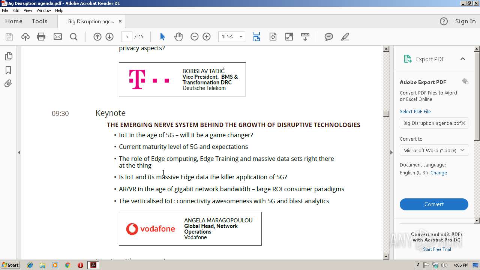
Task: Zoom out with minus icon
Action: tap(194, 37)
